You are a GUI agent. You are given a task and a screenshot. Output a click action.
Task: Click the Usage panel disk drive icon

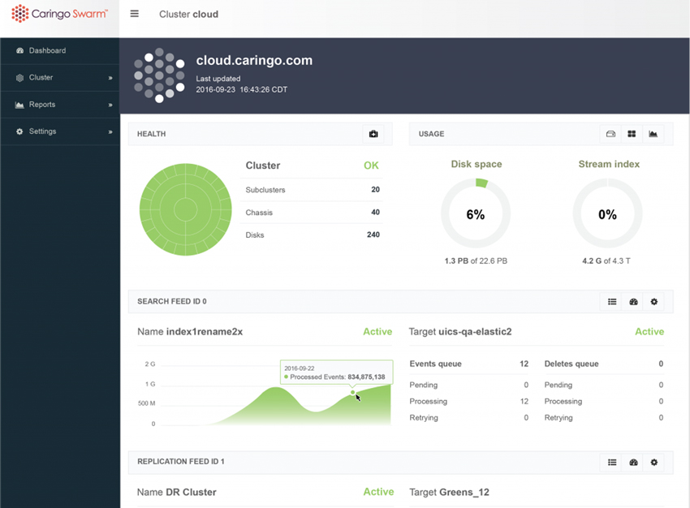pos(610,134)
